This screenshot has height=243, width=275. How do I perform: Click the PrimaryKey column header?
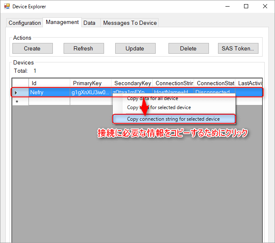[90, 83]
